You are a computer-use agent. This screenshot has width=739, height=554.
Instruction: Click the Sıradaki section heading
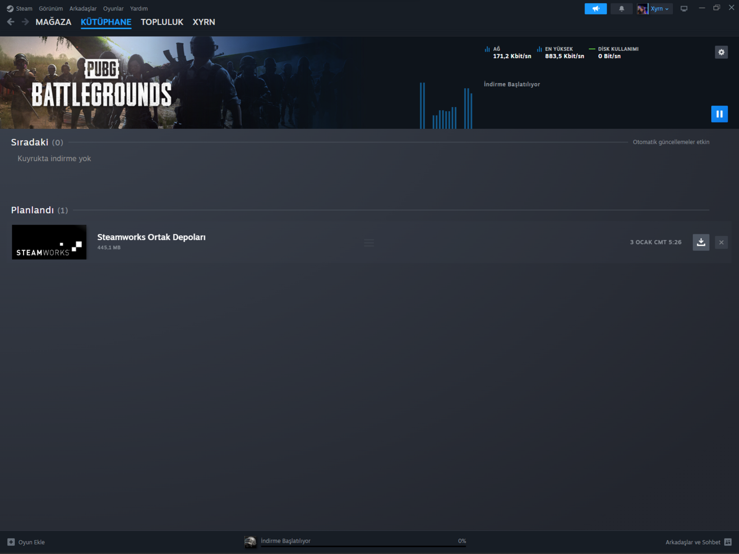click(x=30, y=142)
